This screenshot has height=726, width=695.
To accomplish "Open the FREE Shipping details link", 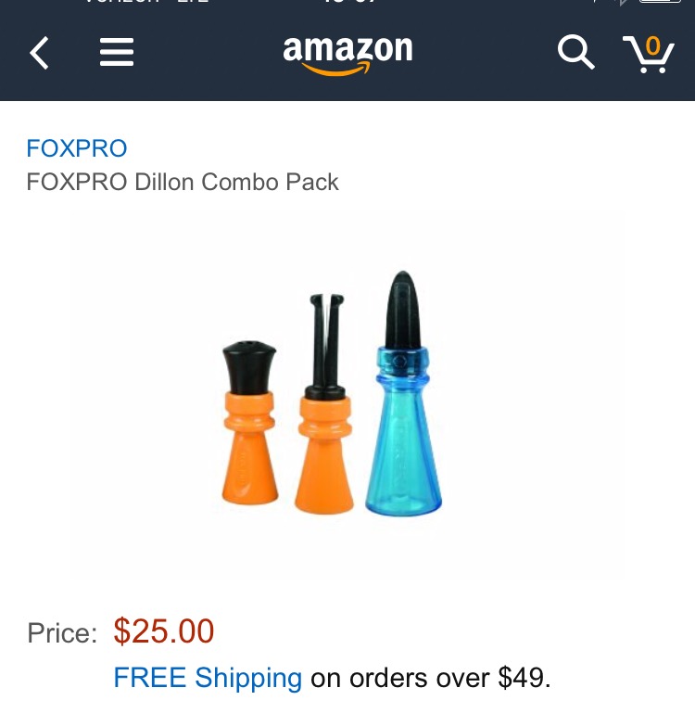I will pyautogui.click(x=208, y=678).
